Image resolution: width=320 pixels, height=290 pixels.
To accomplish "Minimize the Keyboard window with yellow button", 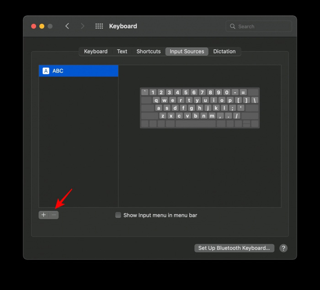I will click(x=42, y=26).
